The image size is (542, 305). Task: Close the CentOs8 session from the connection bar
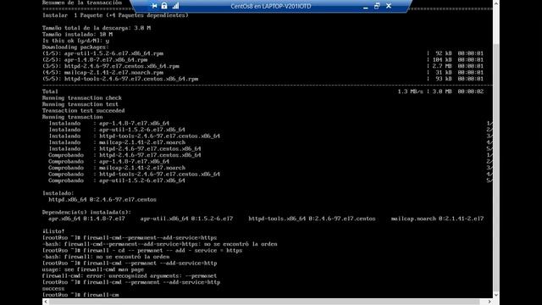(389, 6)
